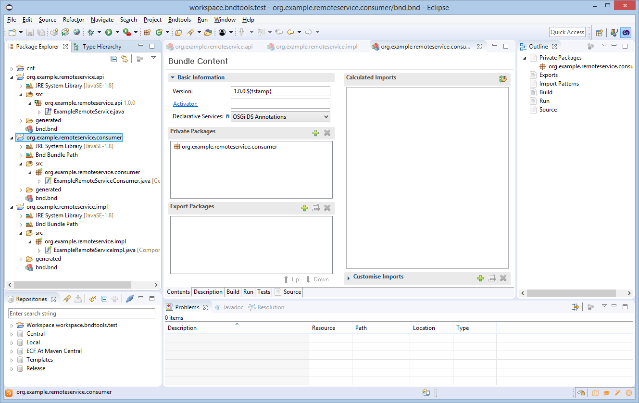Viewport: 639px width, 403px height.
Task: Click the grey X to remove a Private Package
Action: tap(327, 133)
